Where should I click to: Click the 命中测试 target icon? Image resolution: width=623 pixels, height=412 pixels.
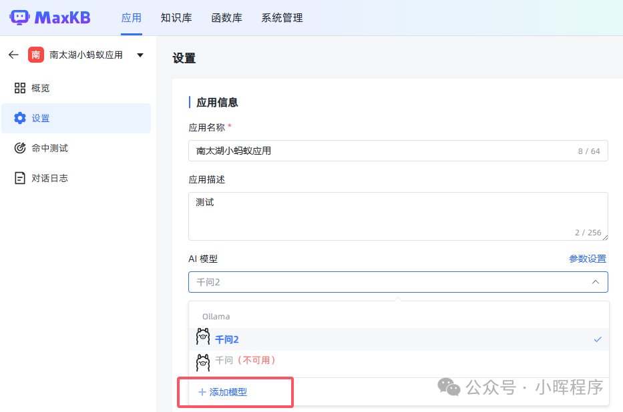pyautogui.click(x=20, y=148)
